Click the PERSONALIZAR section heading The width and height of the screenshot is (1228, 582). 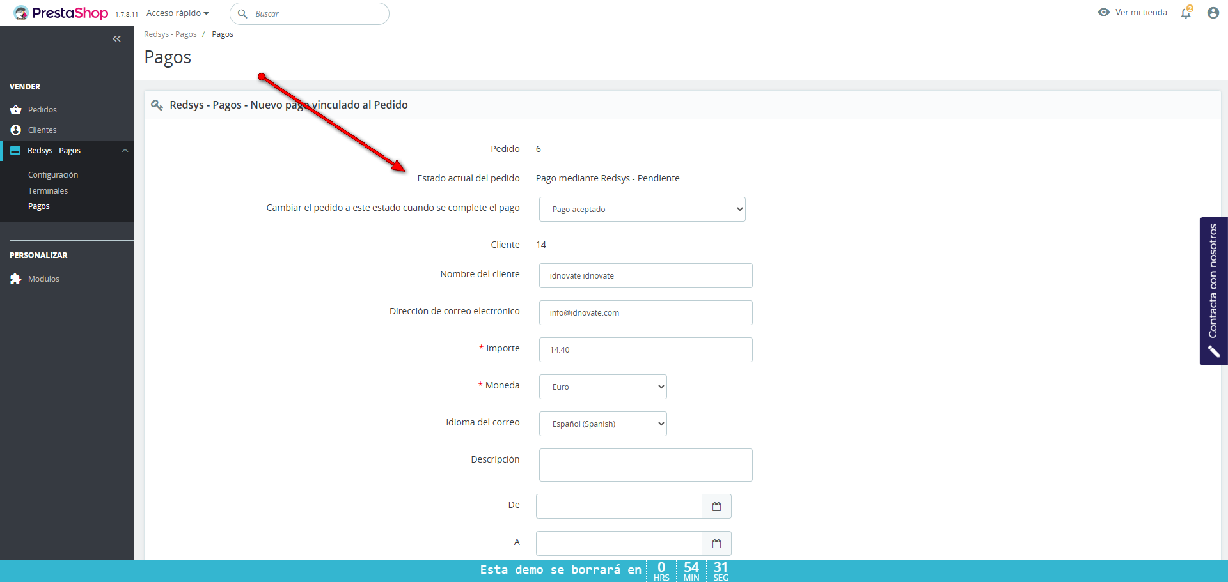[38, 256]
